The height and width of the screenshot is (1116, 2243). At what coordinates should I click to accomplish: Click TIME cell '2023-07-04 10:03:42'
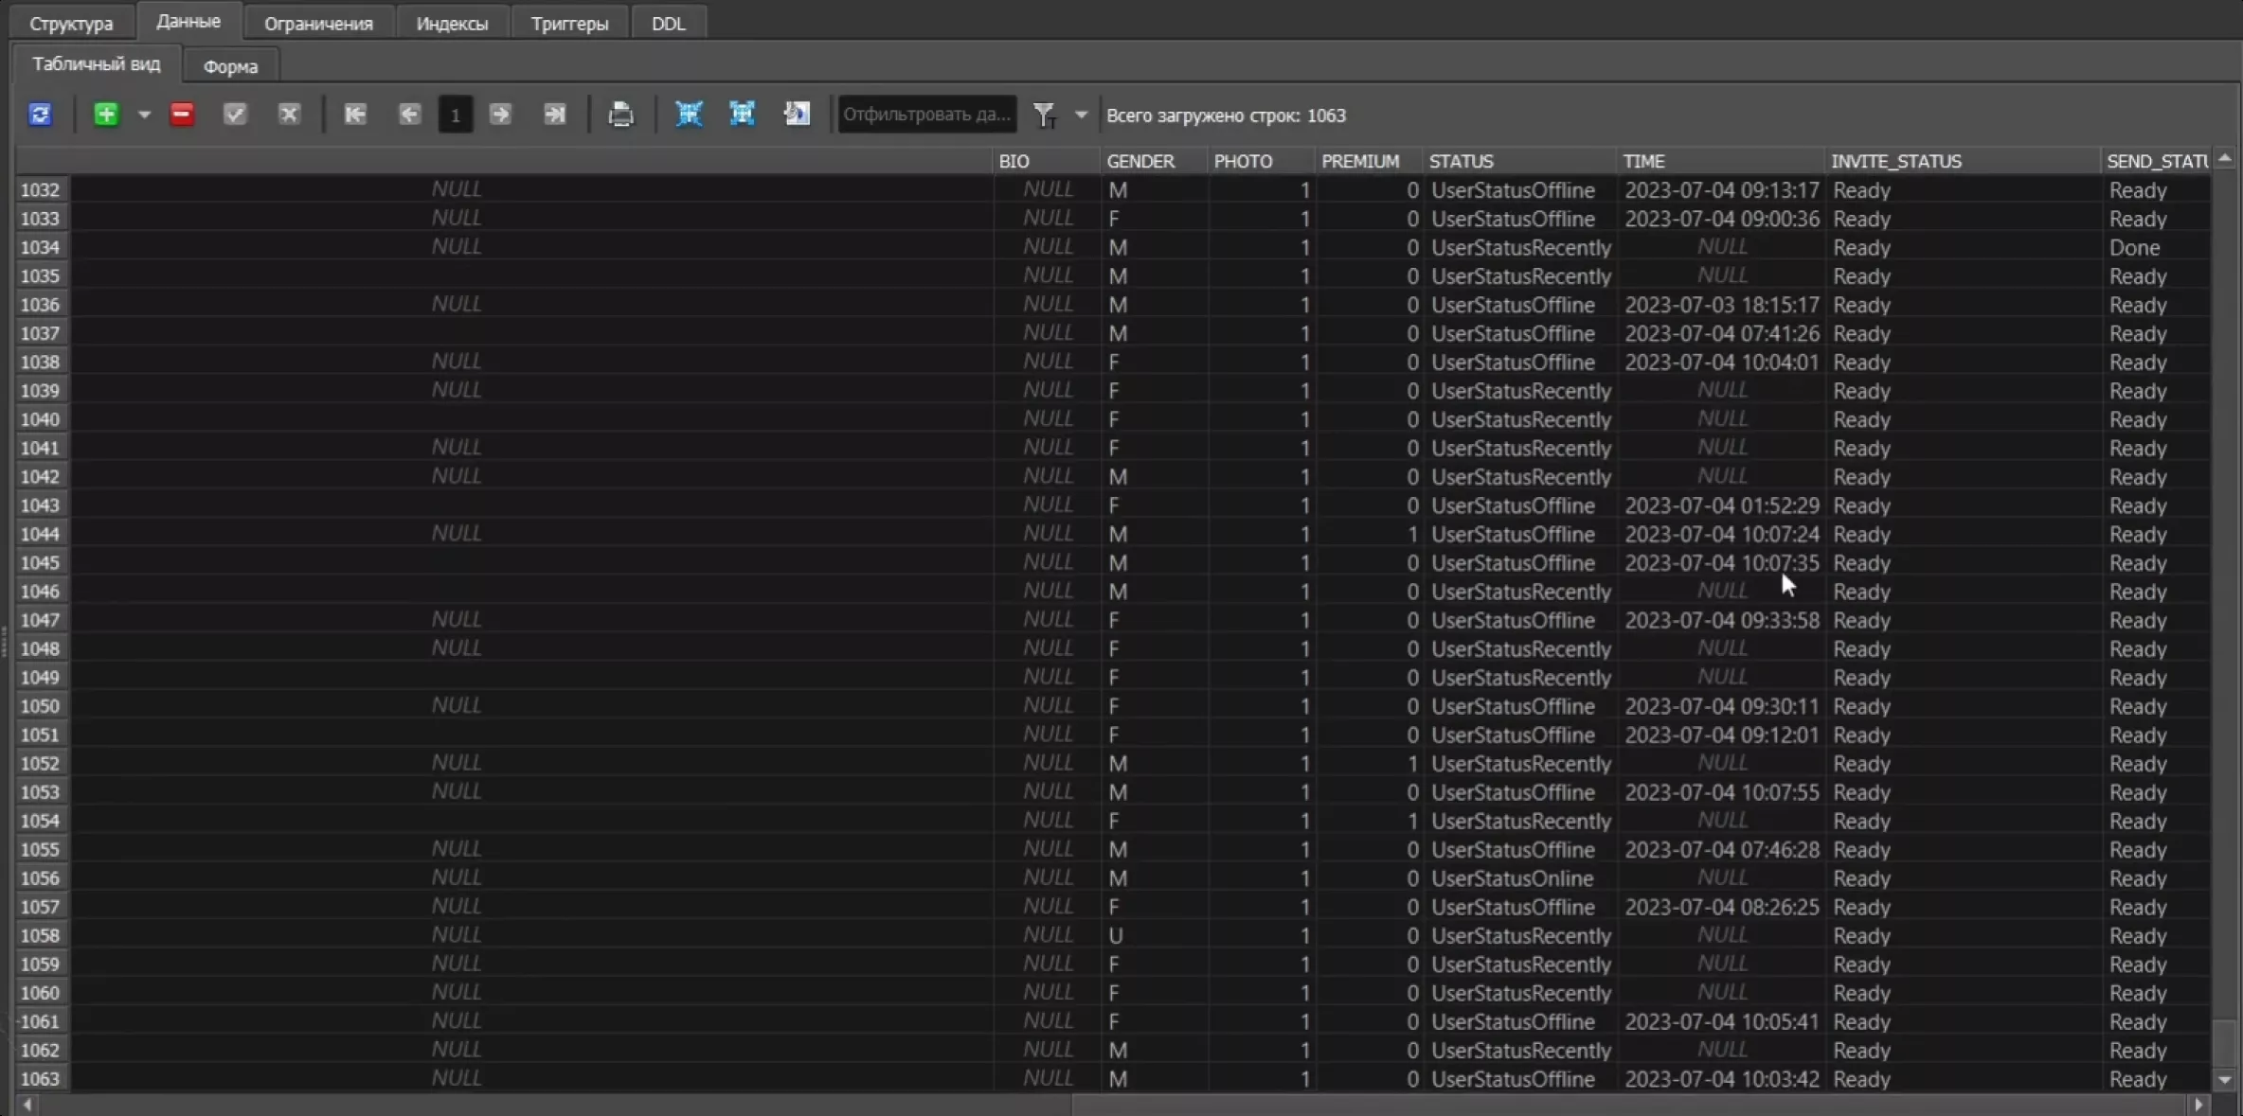pyautogui.click(x=1721, y=1078)
